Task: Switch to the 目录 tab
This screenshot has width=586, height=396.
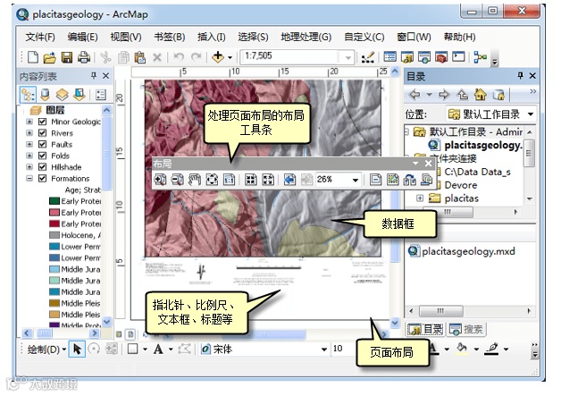Action: click(x=425, y=329)
